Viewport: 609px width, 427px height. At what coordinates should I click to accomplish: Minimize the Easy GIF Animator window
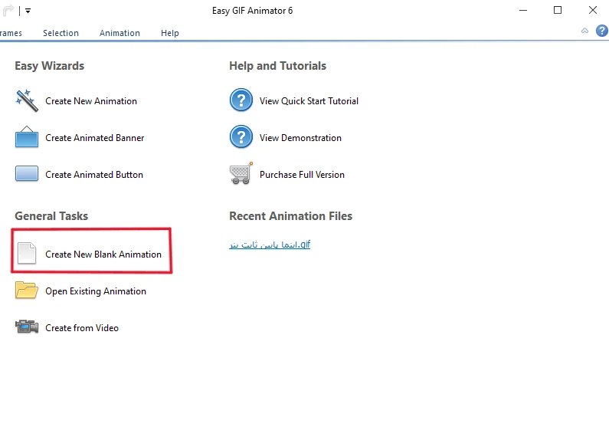pyautogui.click(x=523, y=11)
